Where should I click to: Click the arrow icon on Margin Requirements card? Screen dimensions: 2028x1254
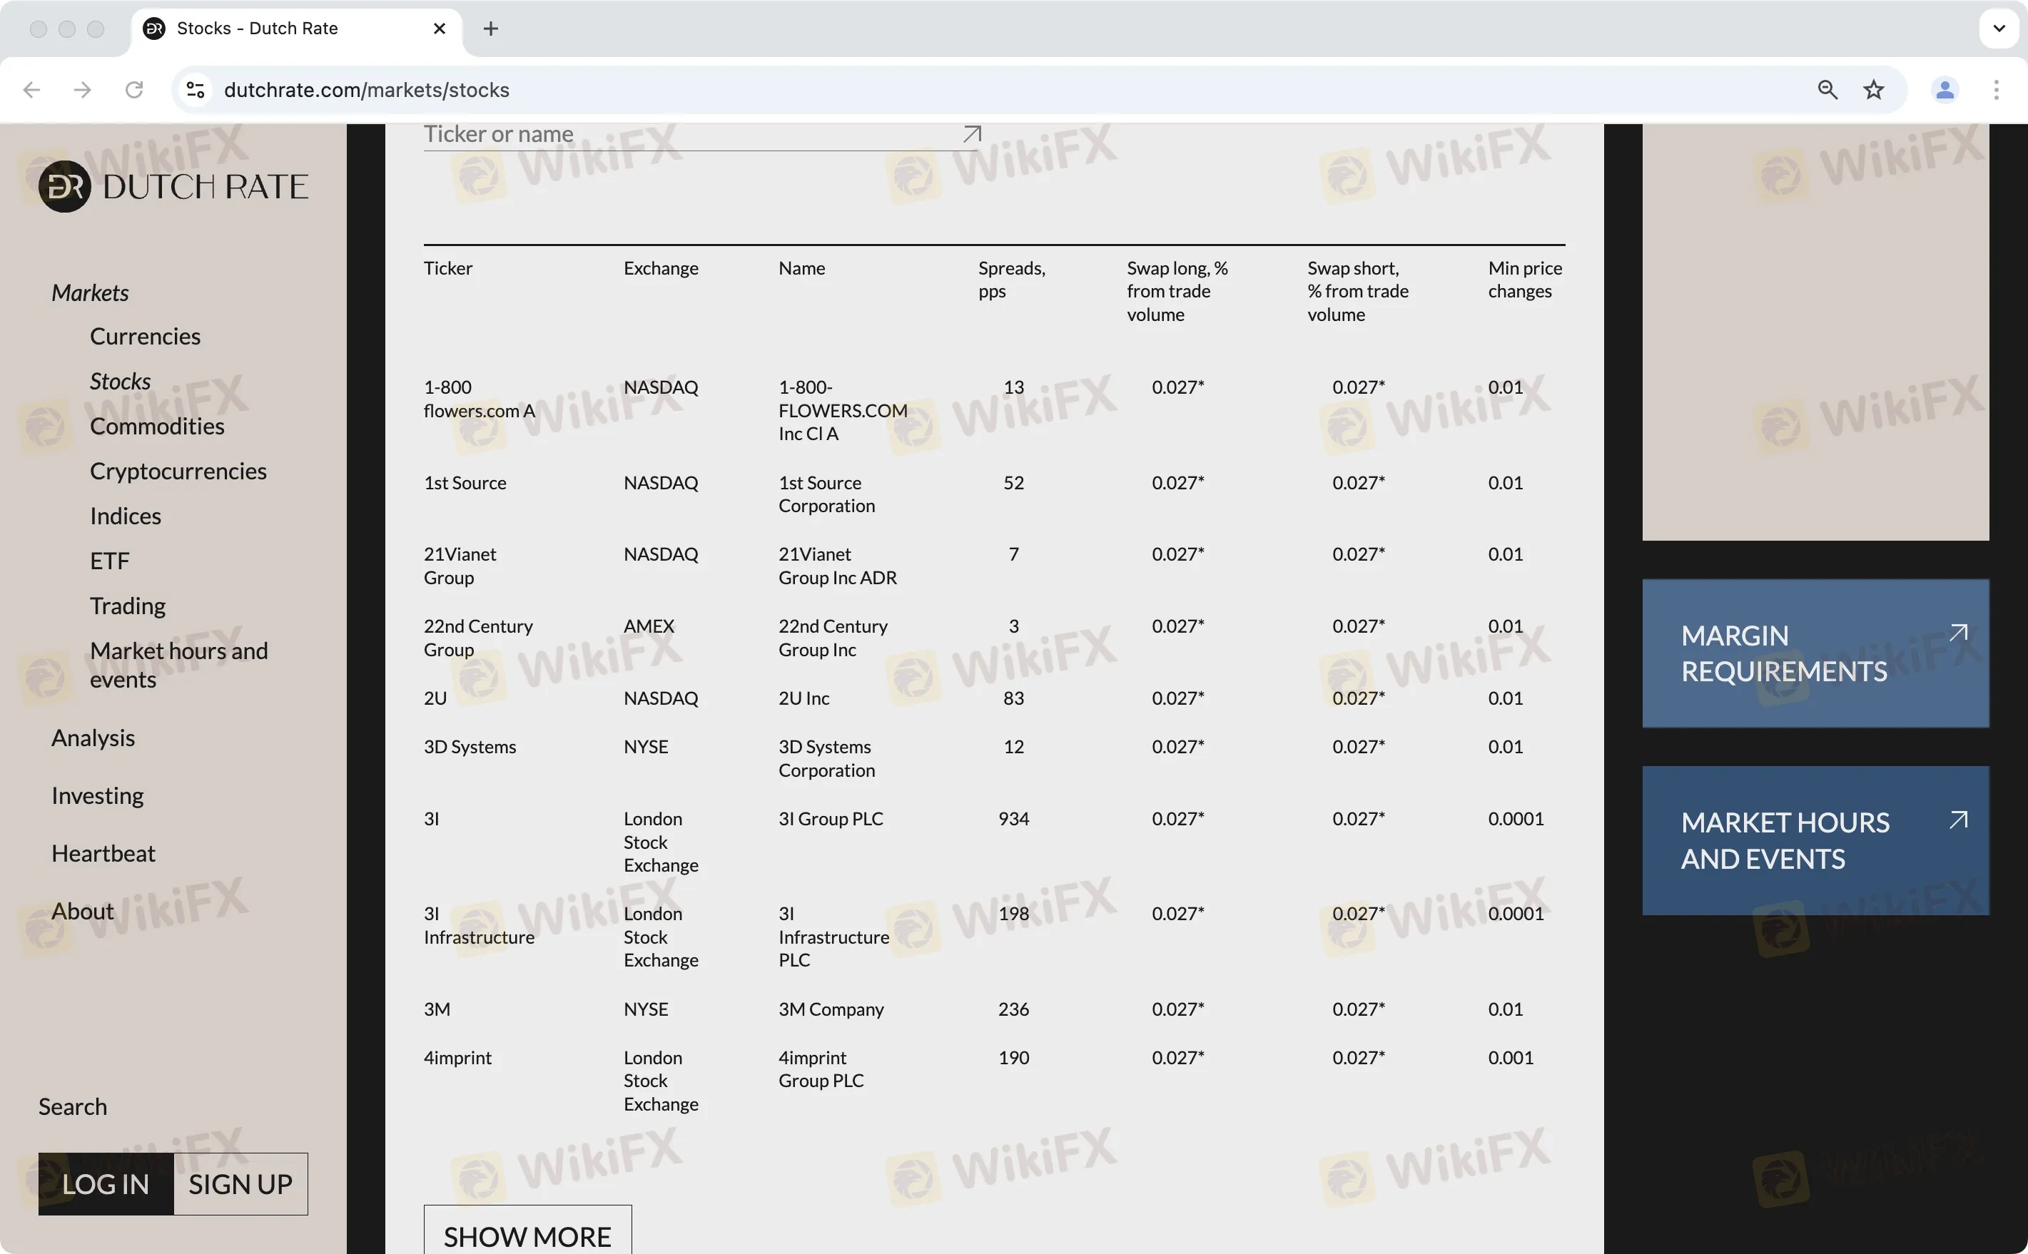(1957, 633)
